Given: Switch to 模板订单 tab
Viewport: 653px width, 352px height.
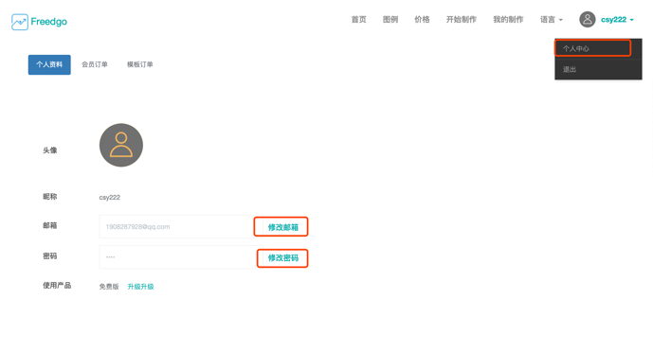Looking at the screenshot, I should (140, 64).
